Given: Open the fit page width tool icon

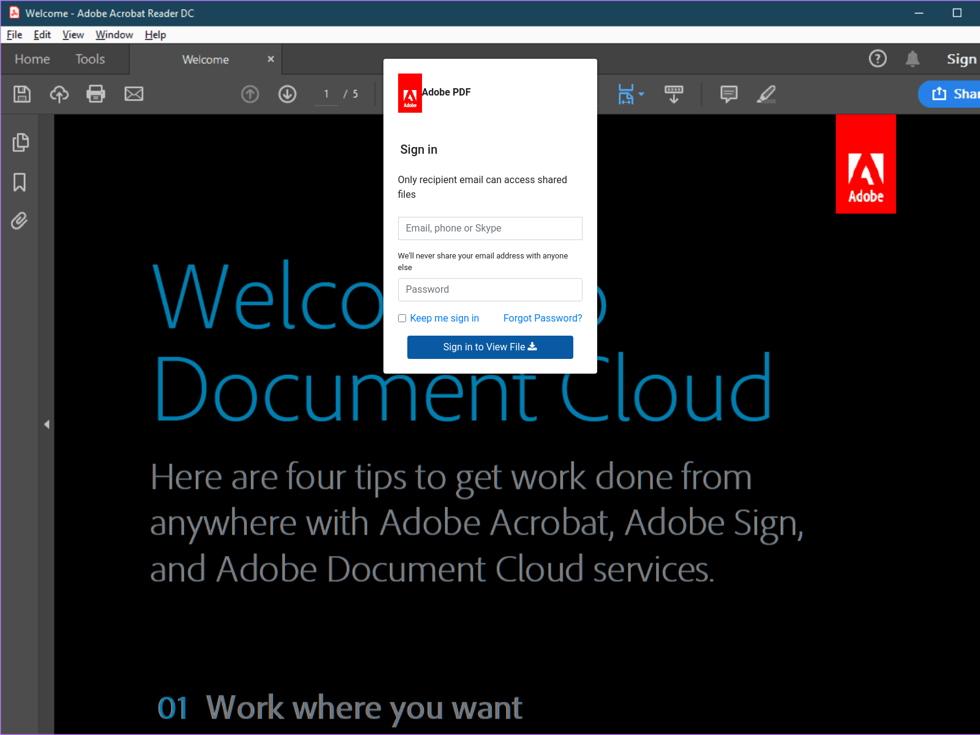Looking at the screenshot, I should click(625, 94).
